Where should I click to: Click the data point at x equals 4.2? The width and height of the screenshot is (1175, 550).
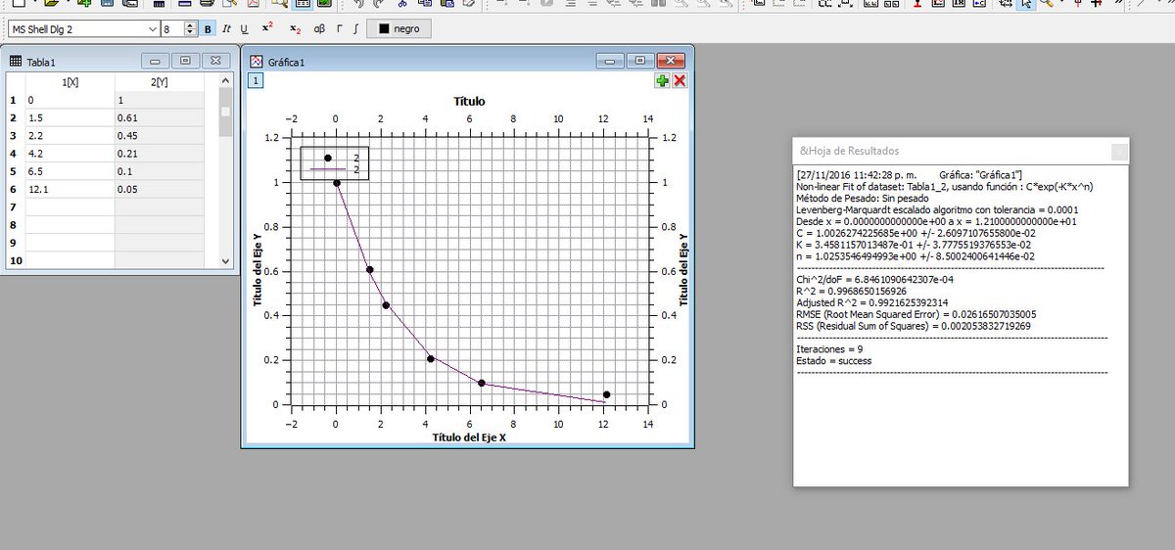pyautogui.click(x=430, y=358)
